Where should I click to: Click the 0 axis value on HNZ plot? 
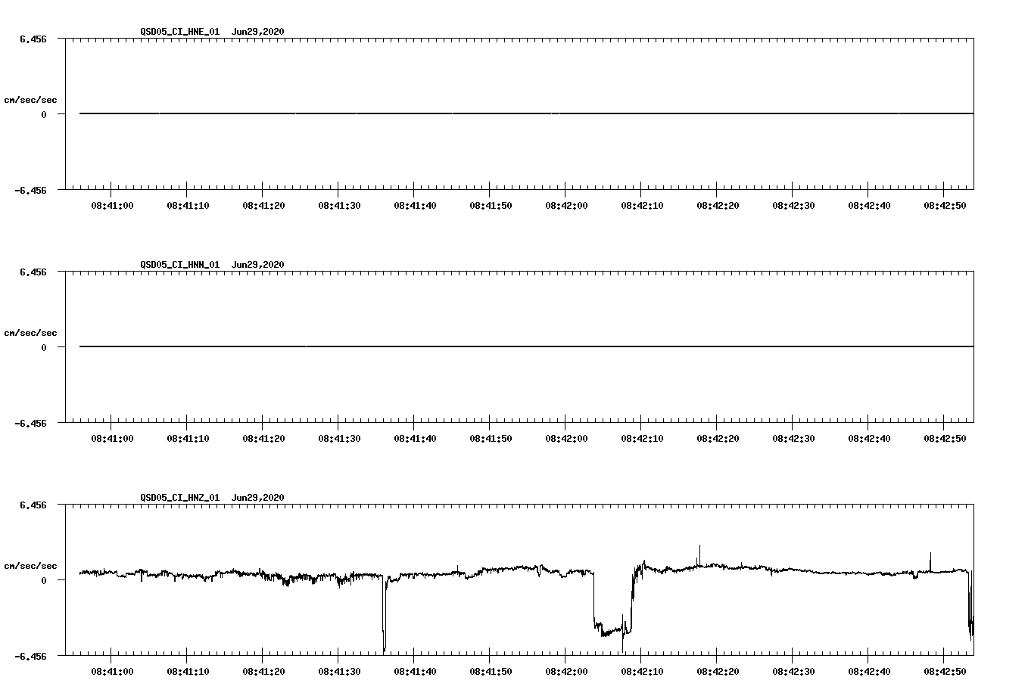pyautogui.click(x=44, y=581)
